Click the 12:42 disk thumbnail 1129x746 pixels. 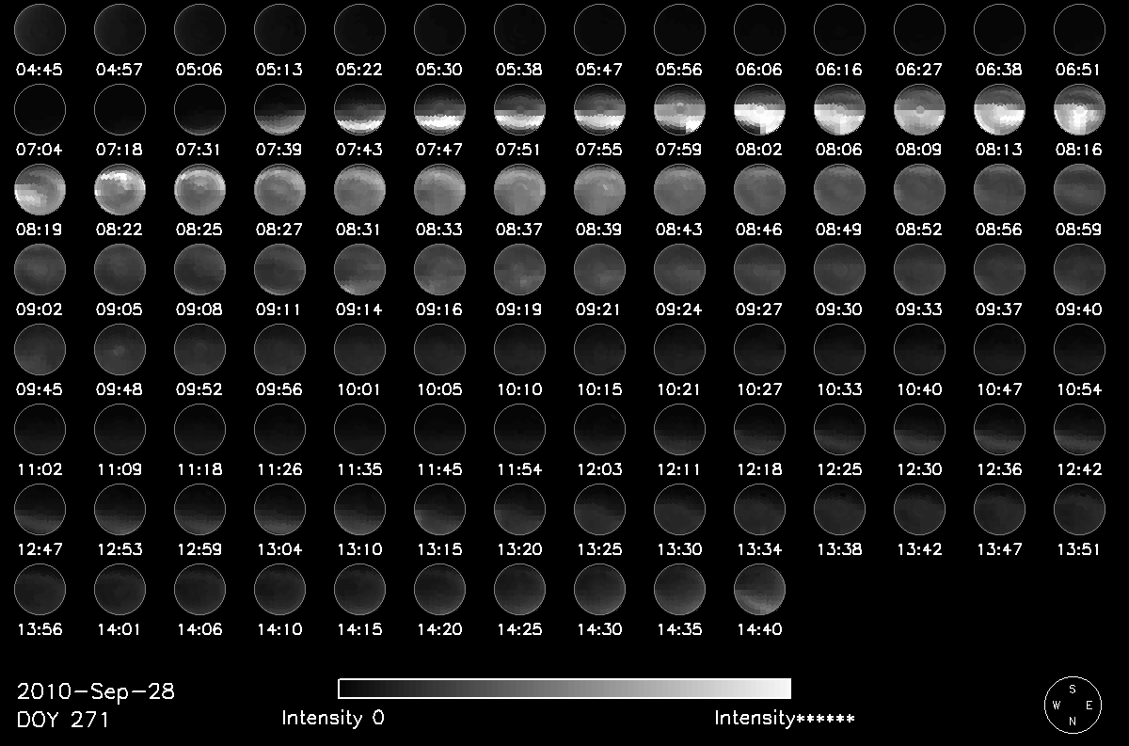(1079, 430)
